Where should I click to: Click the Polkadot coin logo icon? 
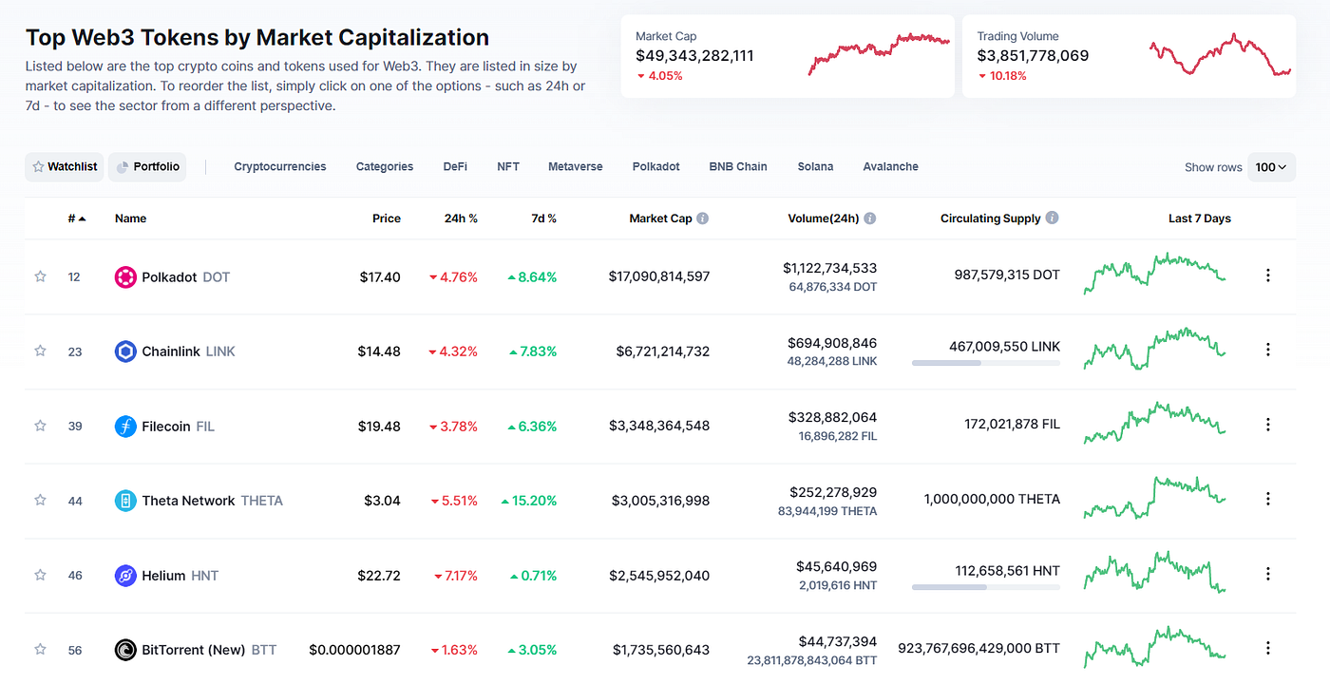click(125, 277)
